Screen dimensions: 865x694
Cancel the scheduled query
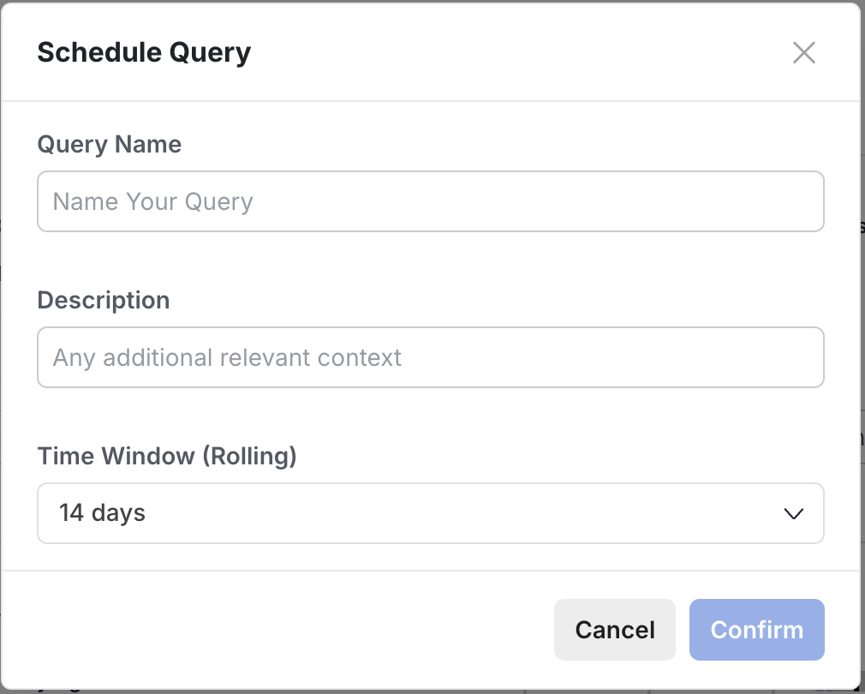tap(614, 630)
